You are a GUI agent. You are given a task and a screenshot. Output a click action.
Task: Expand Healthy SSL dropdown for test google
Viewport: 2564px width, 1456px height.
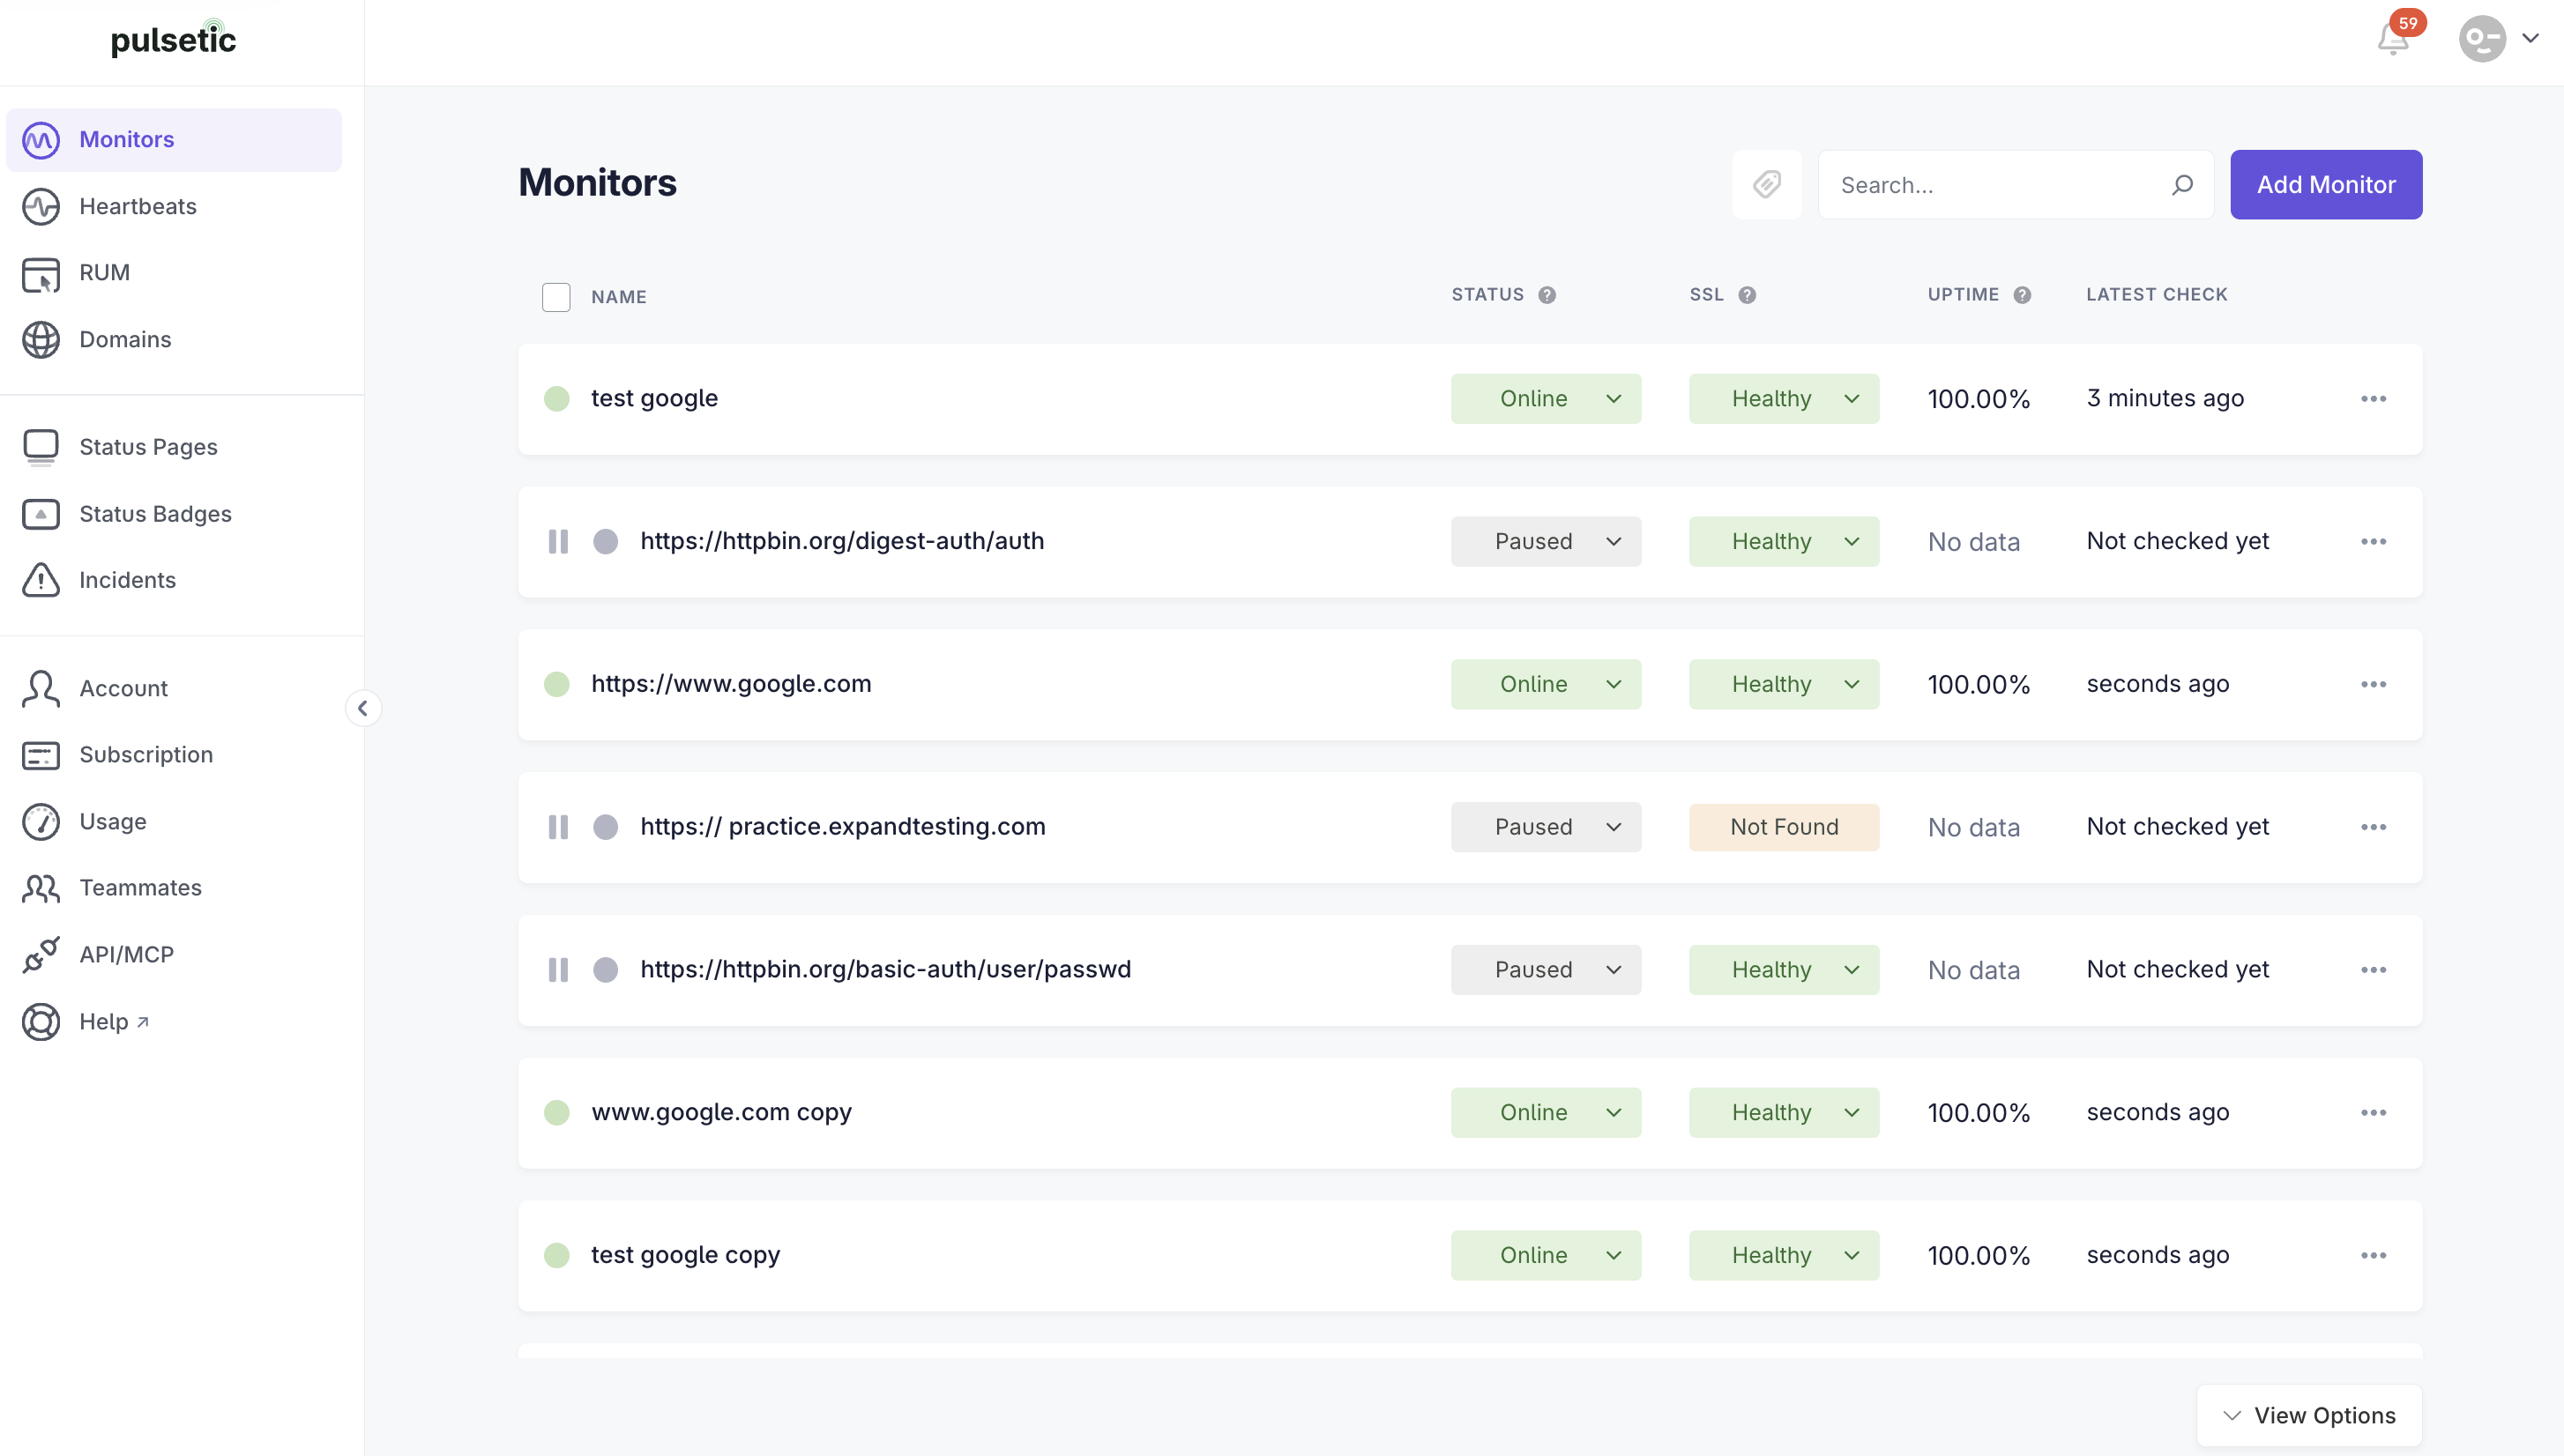(1784, 399)
